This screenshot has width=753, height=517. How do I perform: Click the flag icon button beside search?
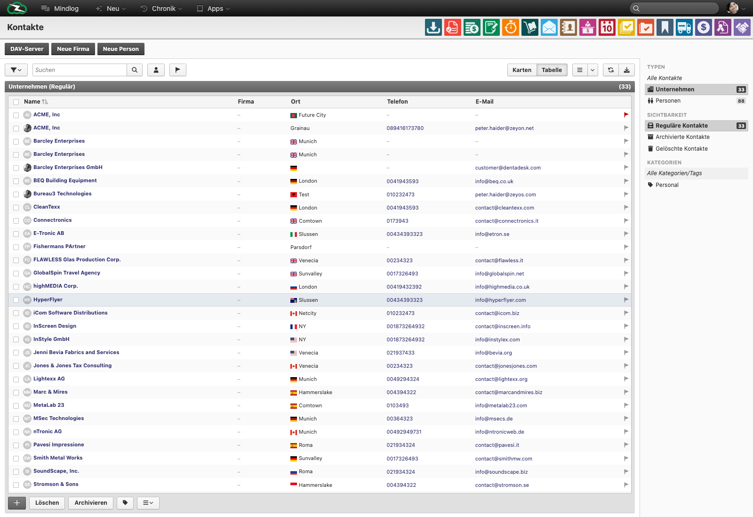coord(177,70)
